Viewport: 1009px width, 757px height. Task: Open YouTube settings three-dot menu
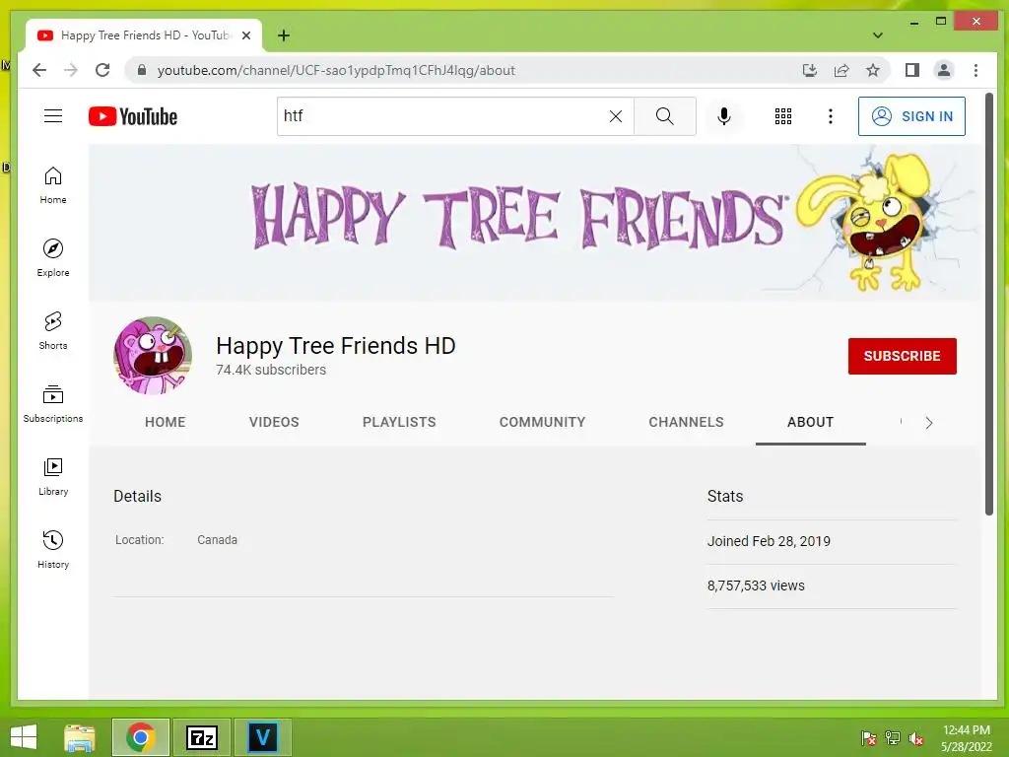(x=831, y=116)
